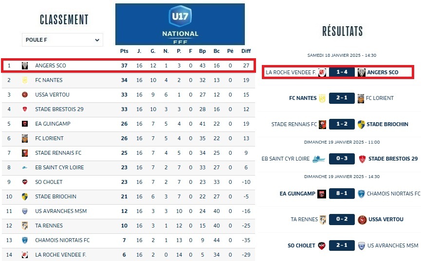Click the Chamois Niortais crest in results
Viewport: 421px width, 261px height.
click(361, 194)
